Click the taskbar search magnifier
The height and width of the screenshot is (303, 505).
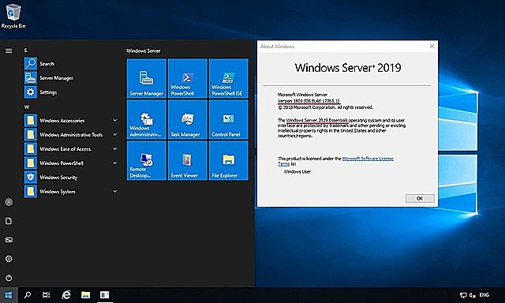pos(28,295)
